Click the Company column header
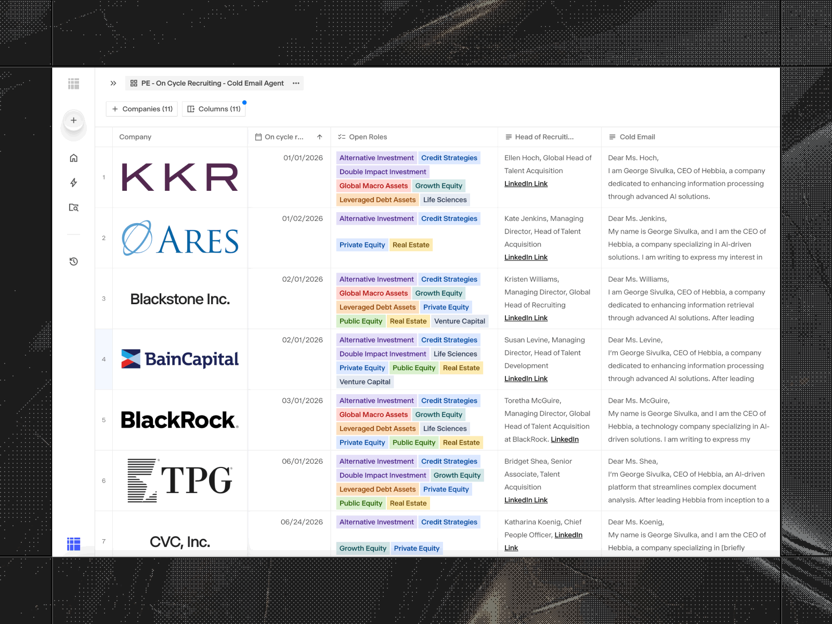The image size is (832, 624). click(x=180, y=137)
